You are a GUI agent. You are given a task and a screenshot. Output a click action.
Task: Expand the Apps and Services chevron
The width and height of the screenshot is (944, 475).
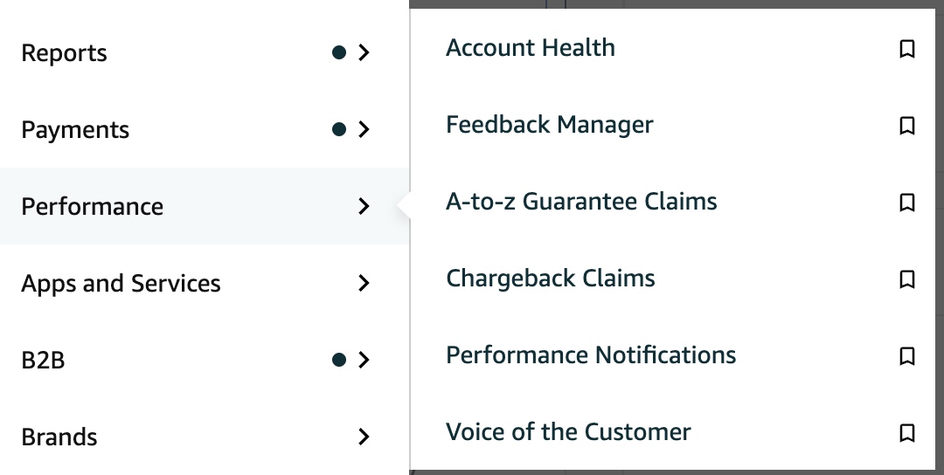(x=364, y=284)
